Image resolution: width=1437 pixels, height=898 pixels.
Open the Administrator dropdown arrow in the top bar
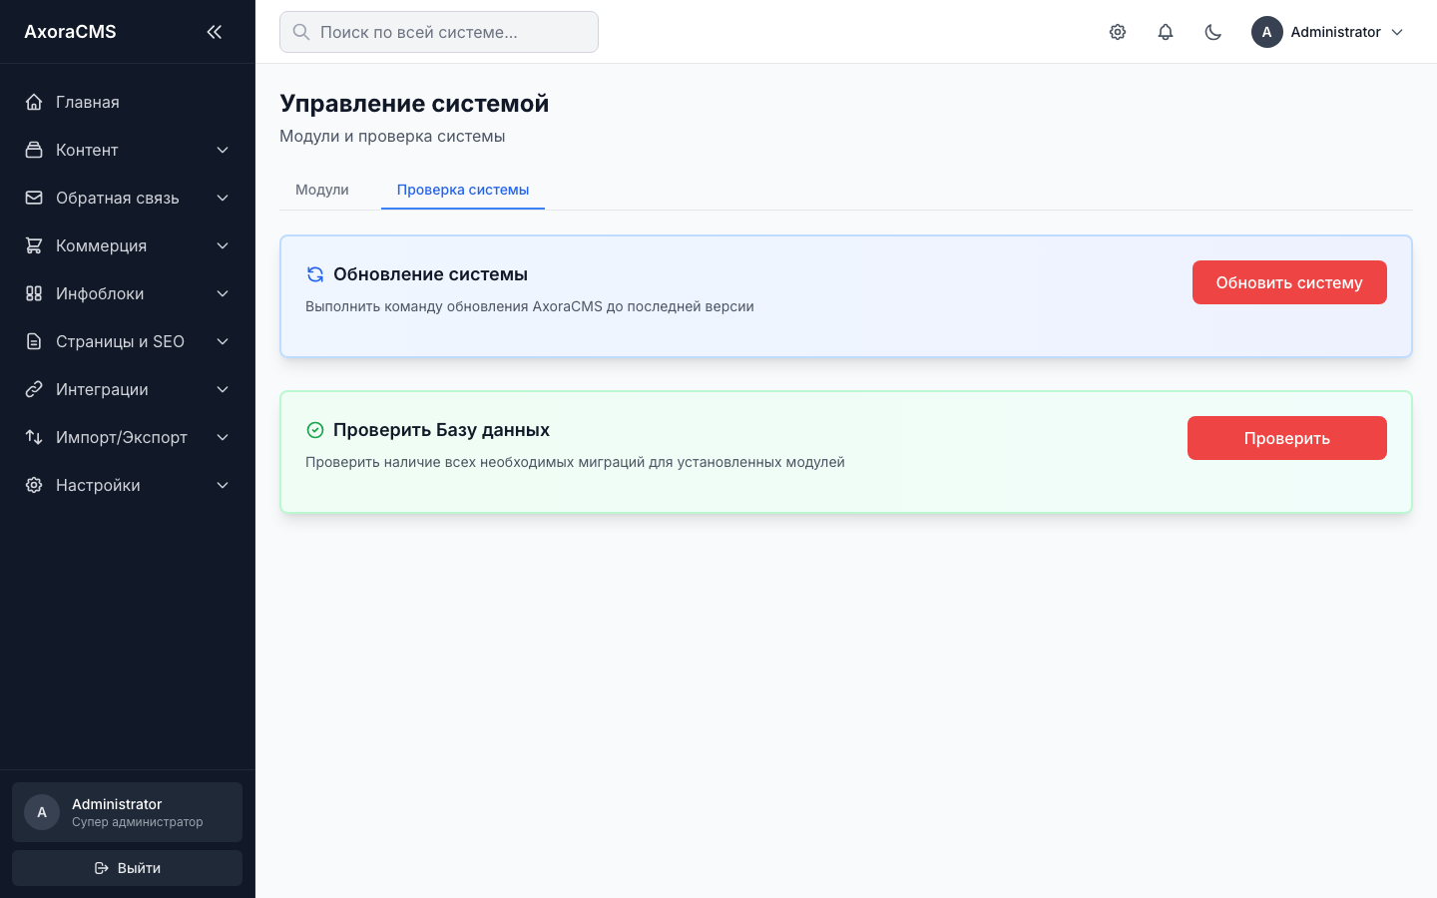click(1397, 32)
